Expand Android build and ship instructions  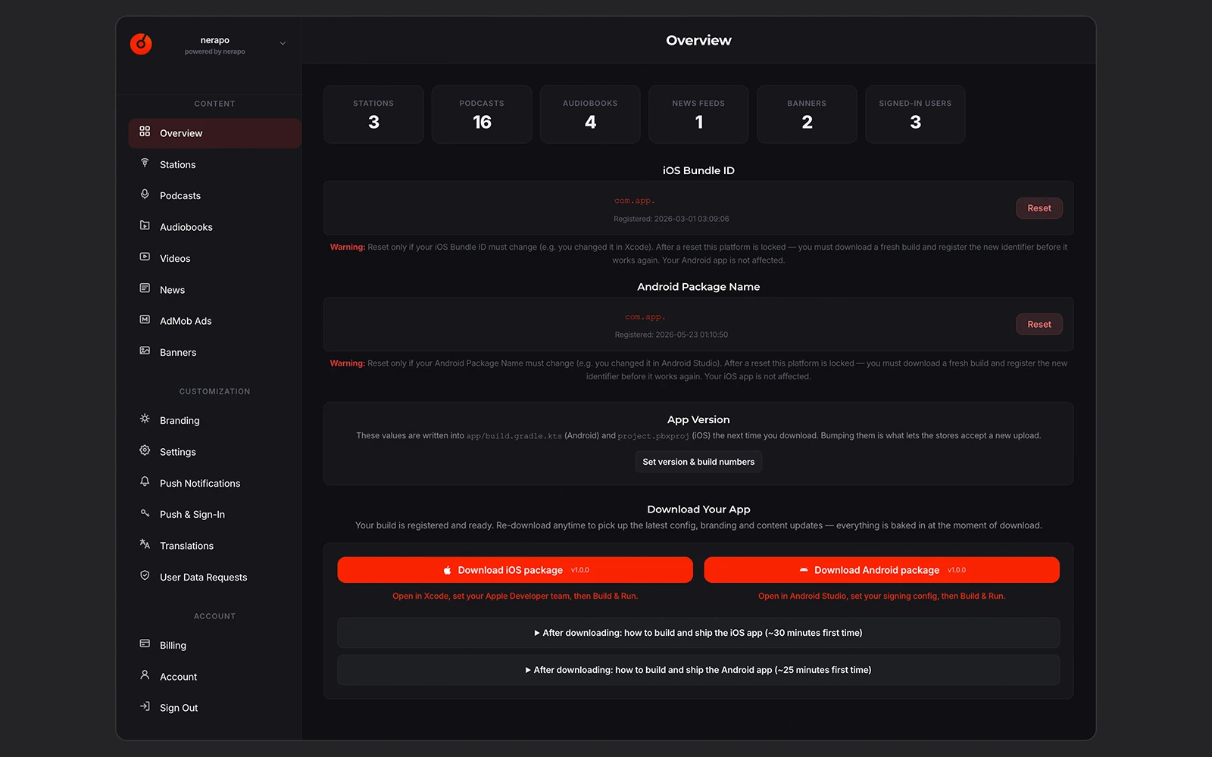tap(698, 670)
